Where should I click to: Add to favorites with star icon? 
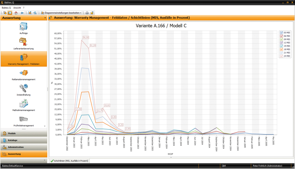[x=92, y=13]
